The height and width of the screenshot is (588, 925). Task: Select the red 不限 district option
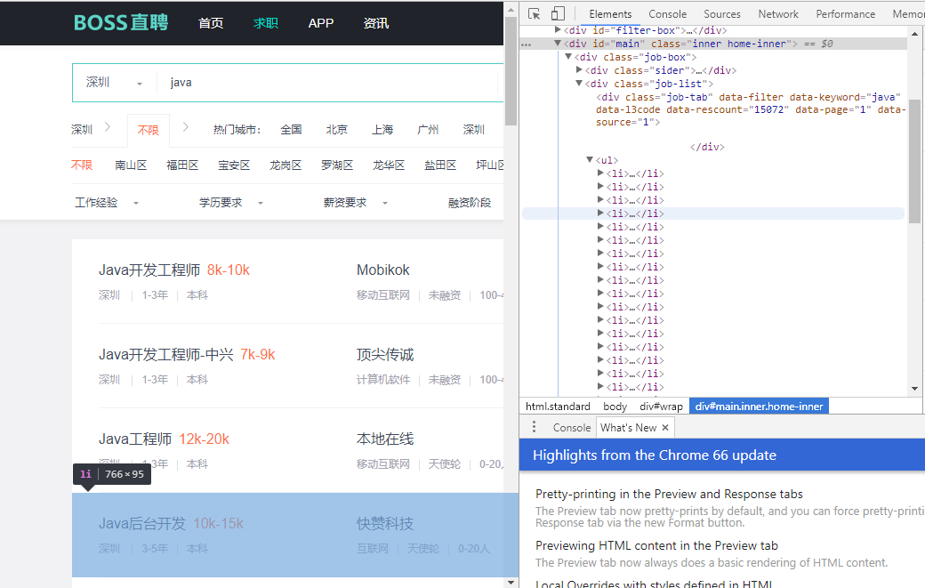(82, 165)
